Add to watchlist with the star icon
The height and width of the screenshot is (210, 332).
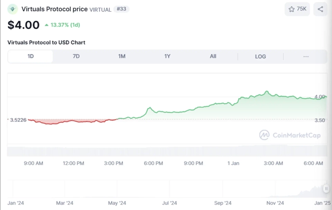pos(297,9)
